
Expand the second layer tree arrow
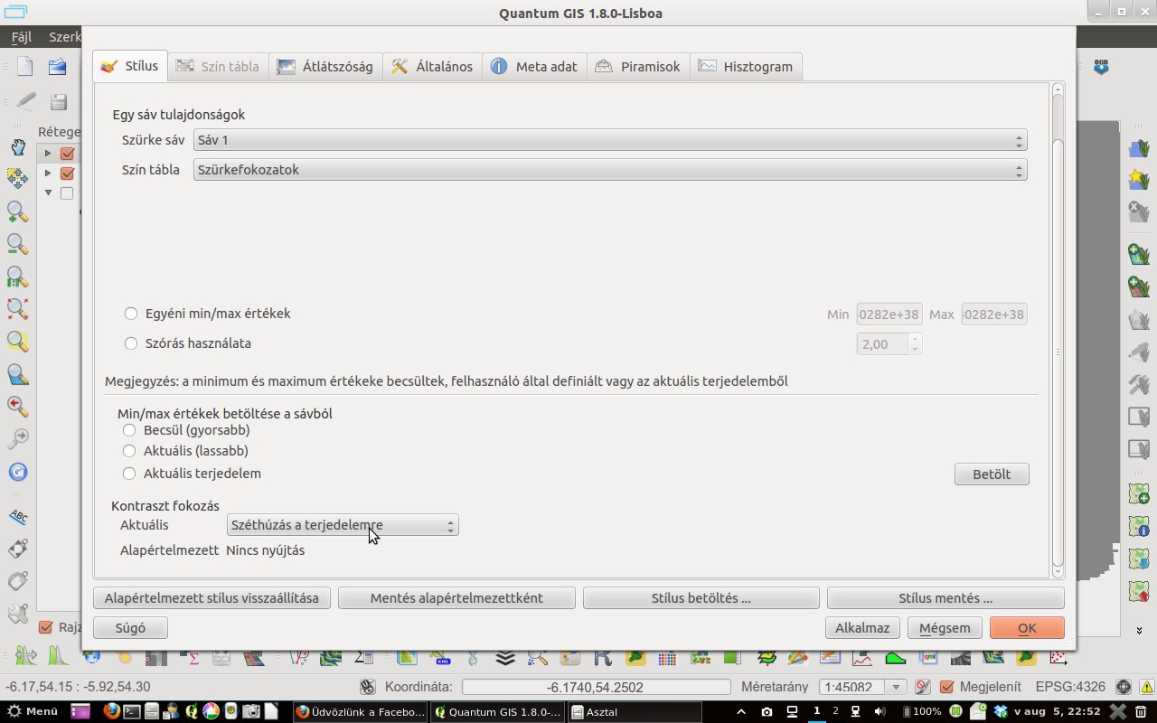point(48,173)
